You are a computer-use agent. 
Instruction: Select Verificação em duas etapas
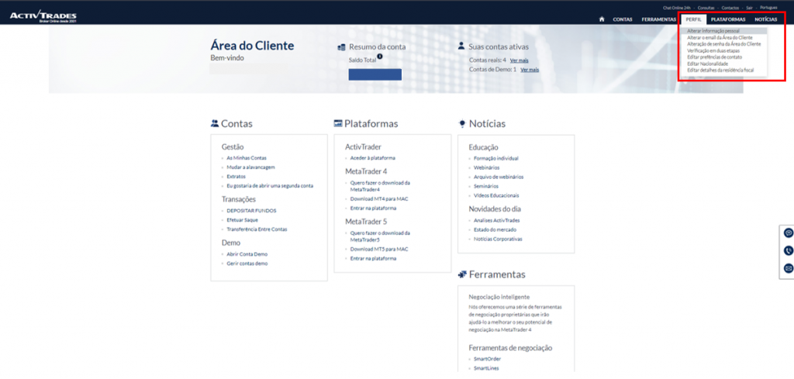[712, 50]
